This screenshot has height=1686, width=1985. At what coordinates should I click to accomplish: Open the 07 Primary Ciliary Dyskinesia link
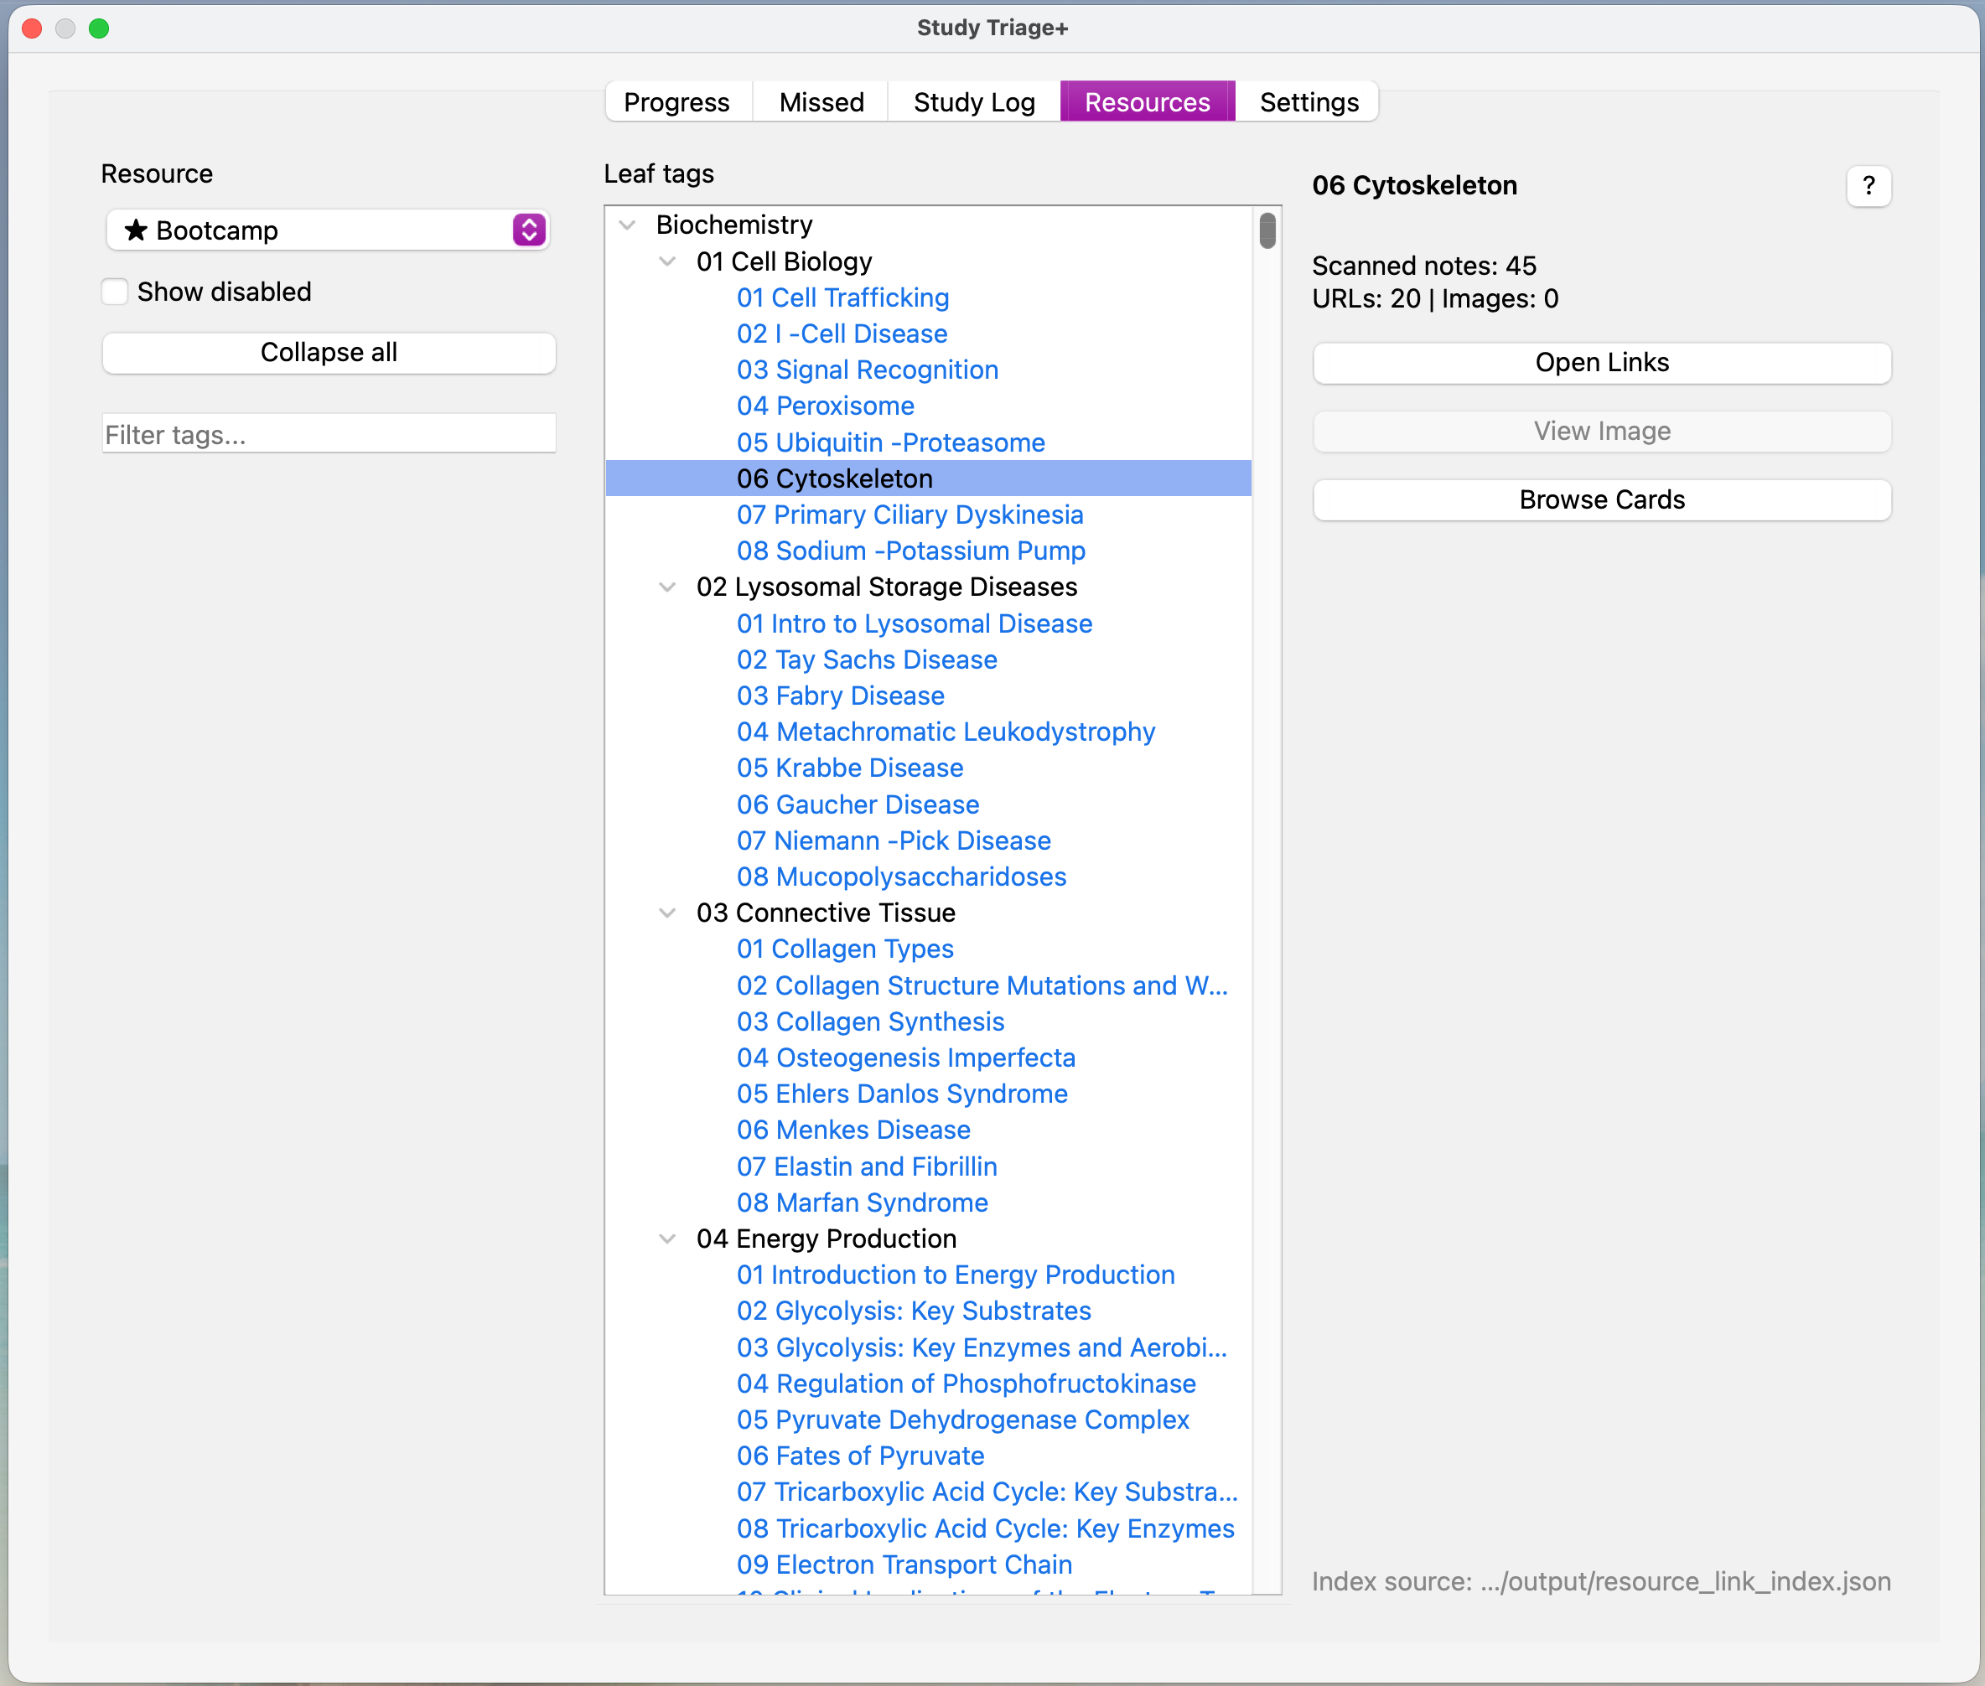pos(910,515)
